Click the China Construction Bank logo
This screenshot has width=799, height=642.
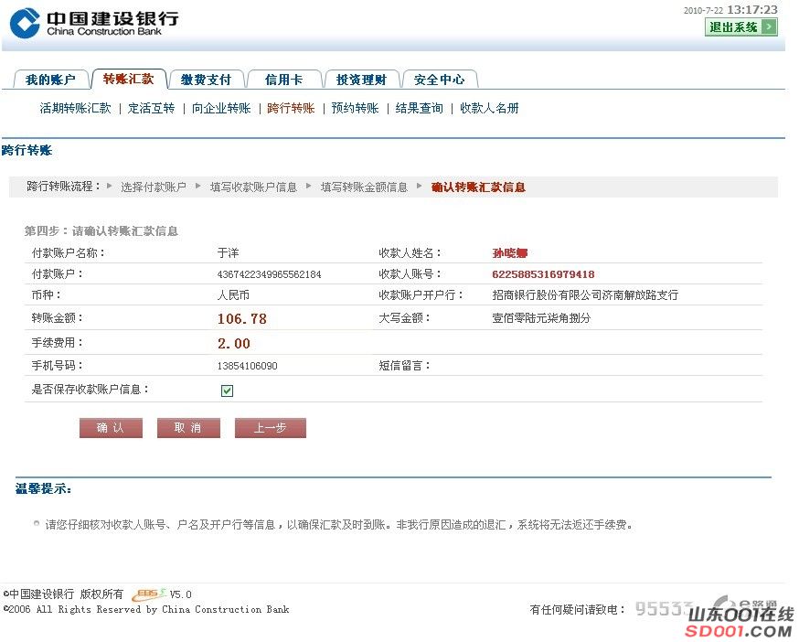(x=94, y=23)
